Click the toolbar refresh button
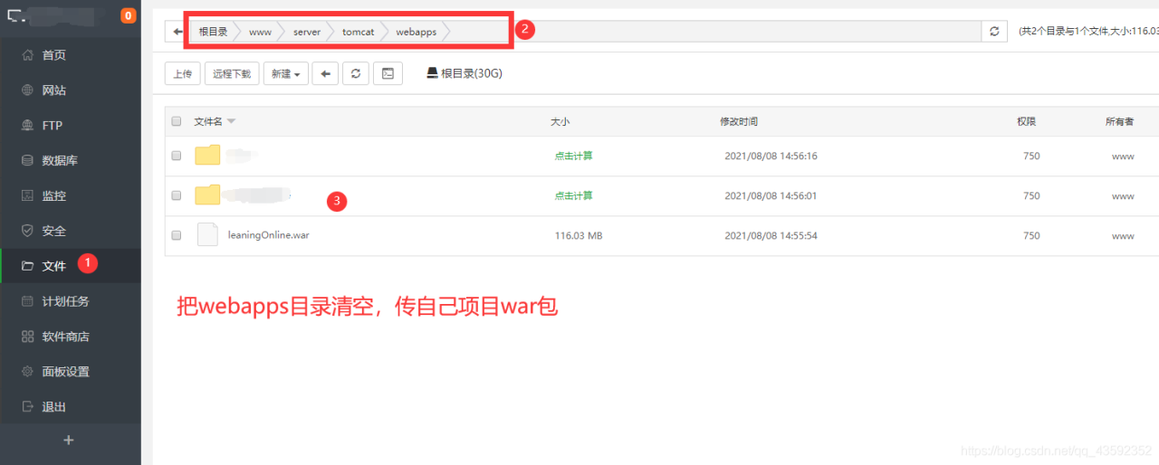Image resolution: width=1159 pixels, height=465 pixels. (x=356, y=74)
